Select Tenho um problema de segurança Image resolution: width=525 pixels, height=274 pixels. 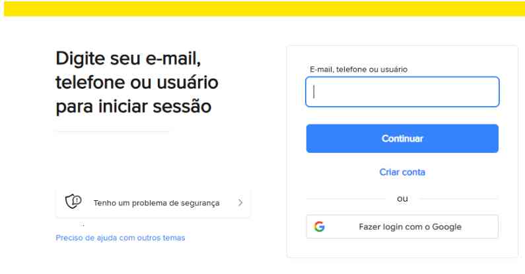click(x=157, y=203)
